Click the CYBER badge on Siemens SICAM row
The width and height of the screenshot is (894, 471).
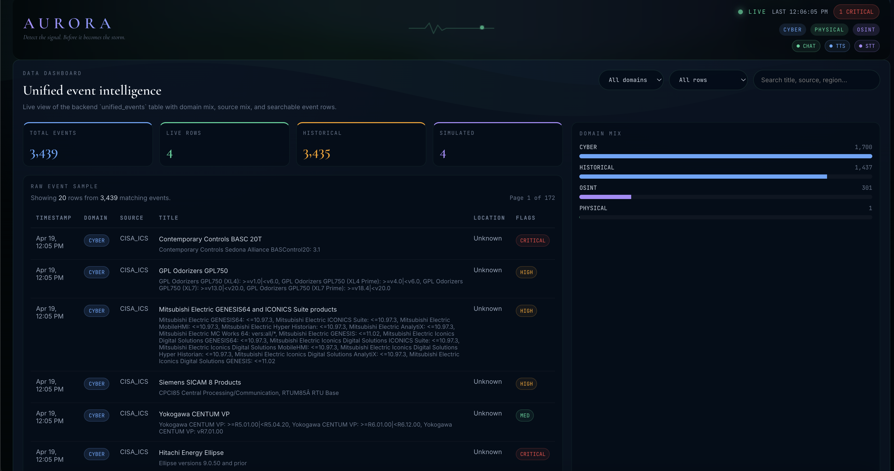[x=97, y=384]
